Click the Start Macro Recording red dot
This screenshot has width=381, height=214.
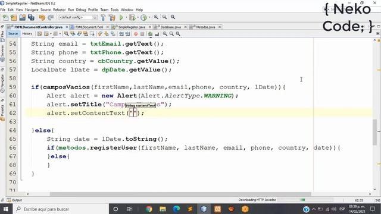[136, 34]
